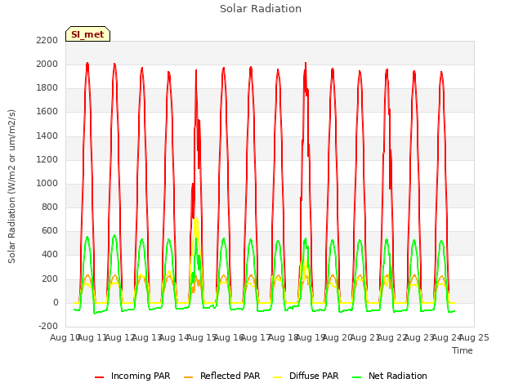Click the orange Reflected PAR legend swatch
Viewport: 523px width, 392px height.
point(189,377)
